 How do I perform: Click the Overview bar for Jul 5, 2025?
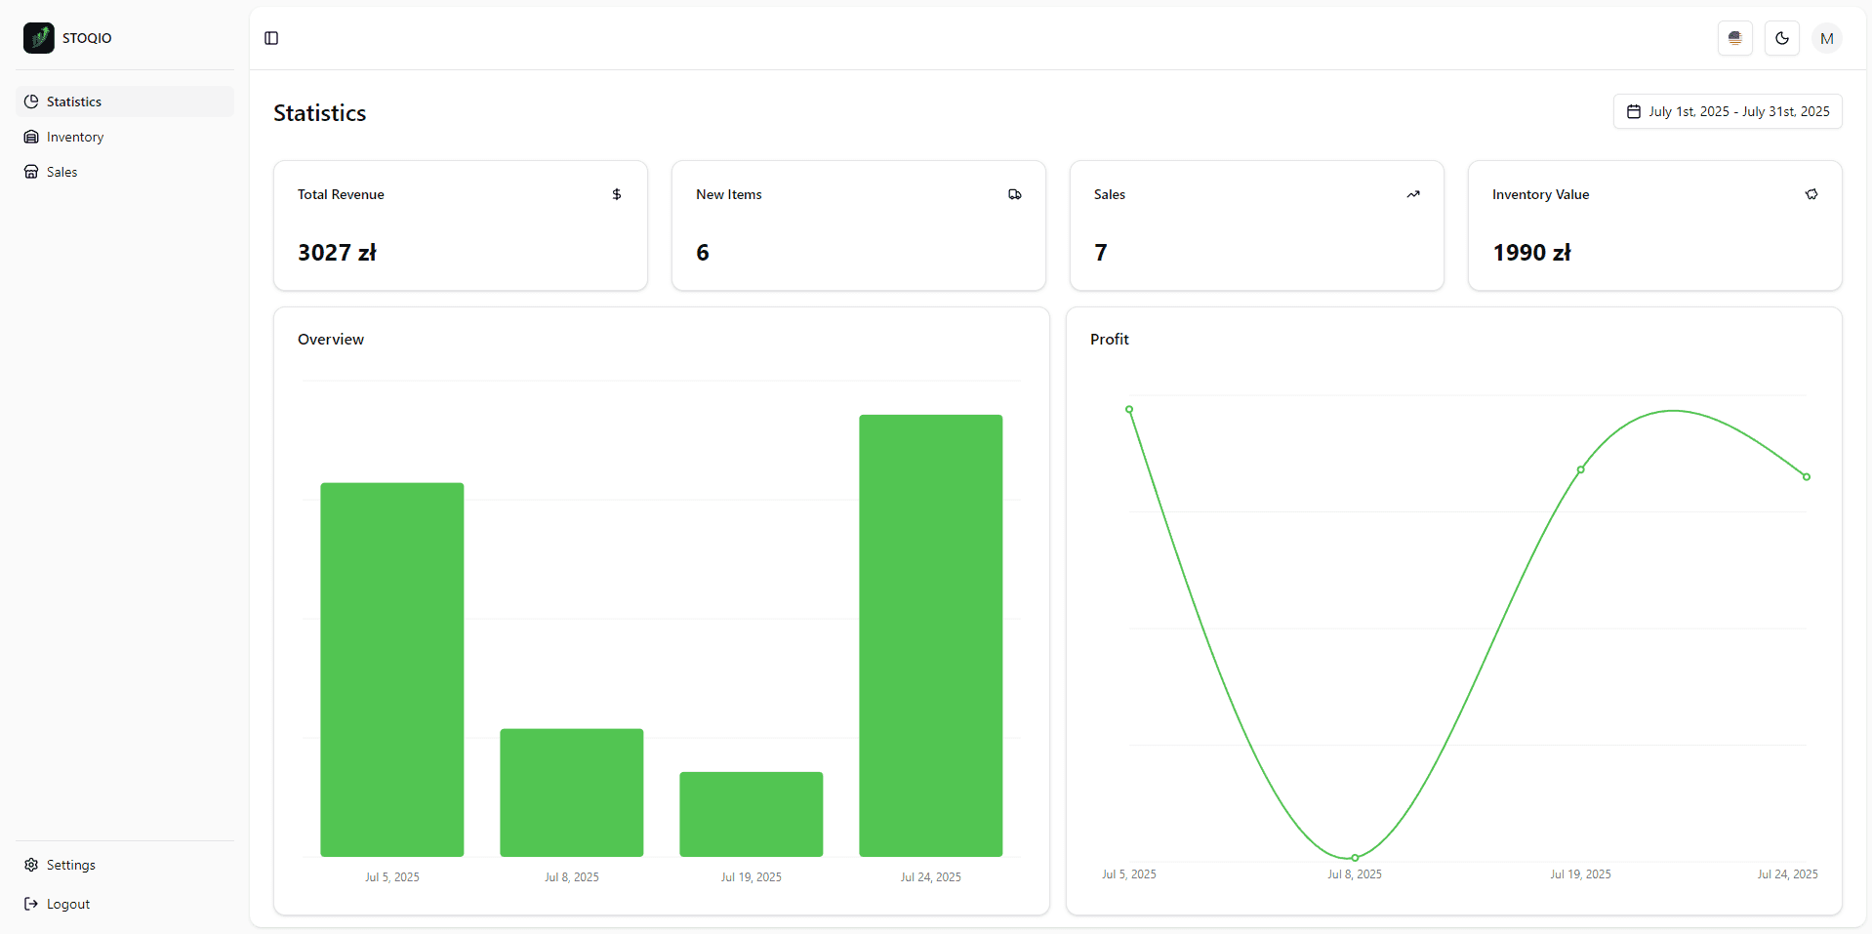coord(391,670)
